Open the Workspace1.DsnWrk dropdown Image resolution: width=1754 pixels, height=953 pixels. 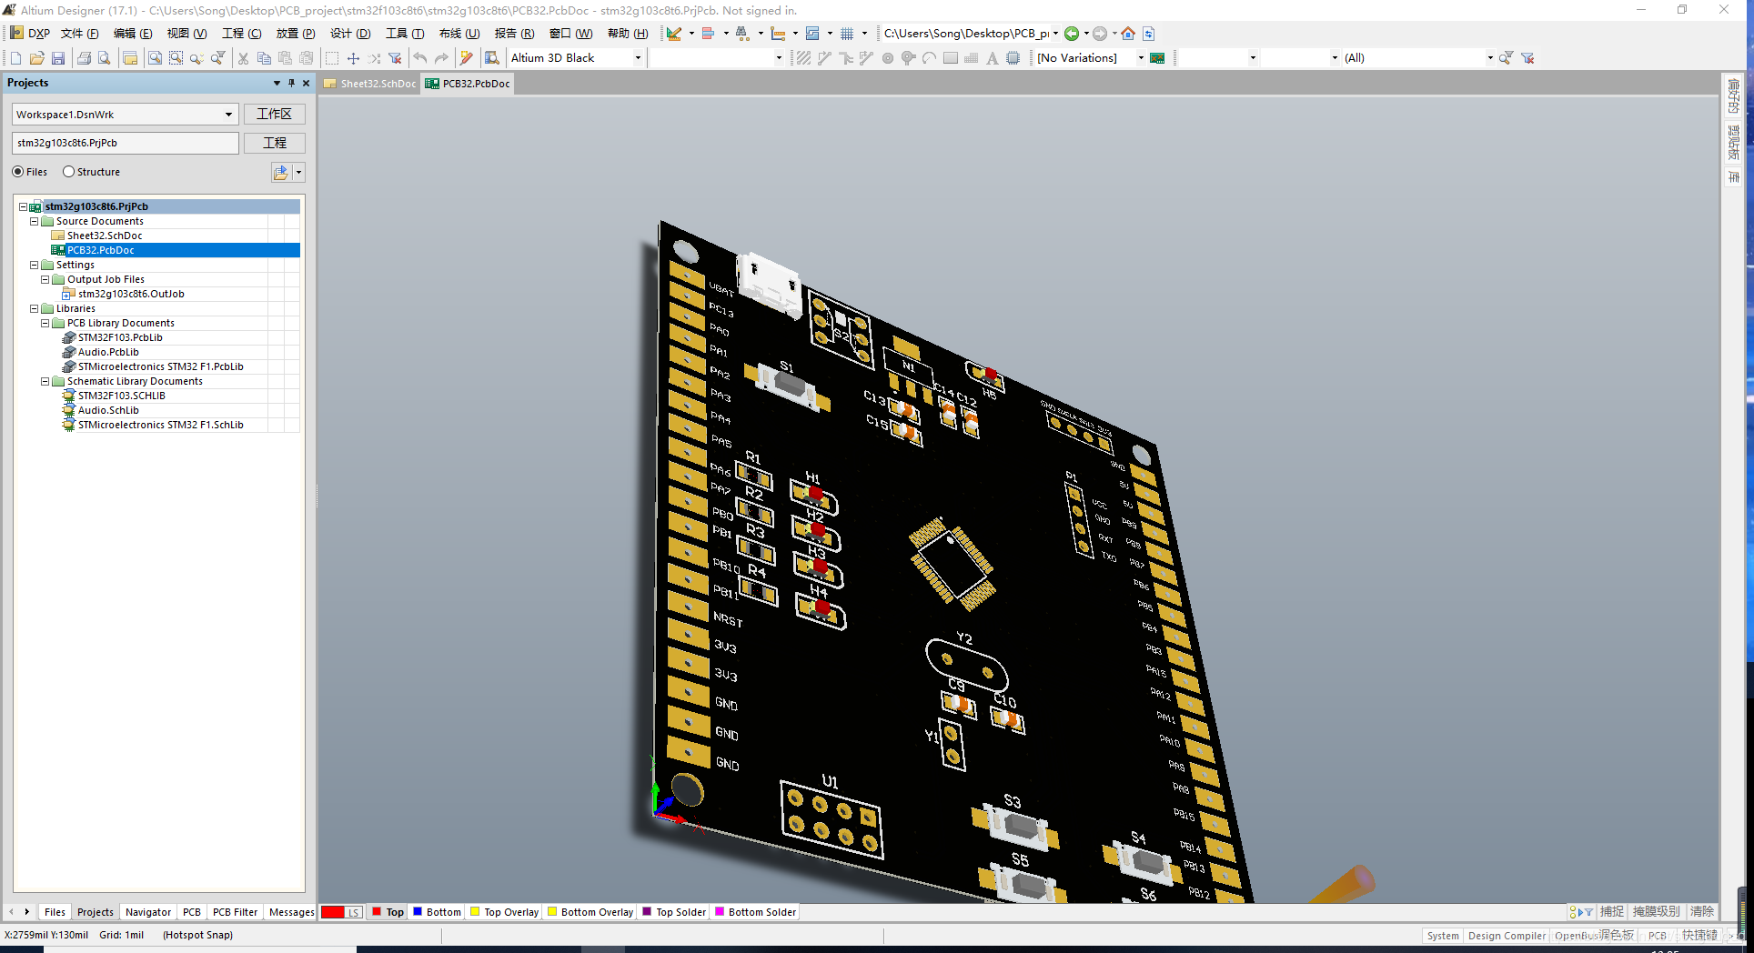pyautogui.click(x=228, y=115)
